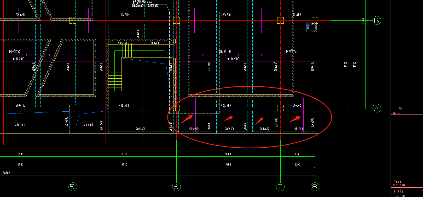Select the 600x600 label right of axis 5
The image size is (423, 197).
point(88,125)
